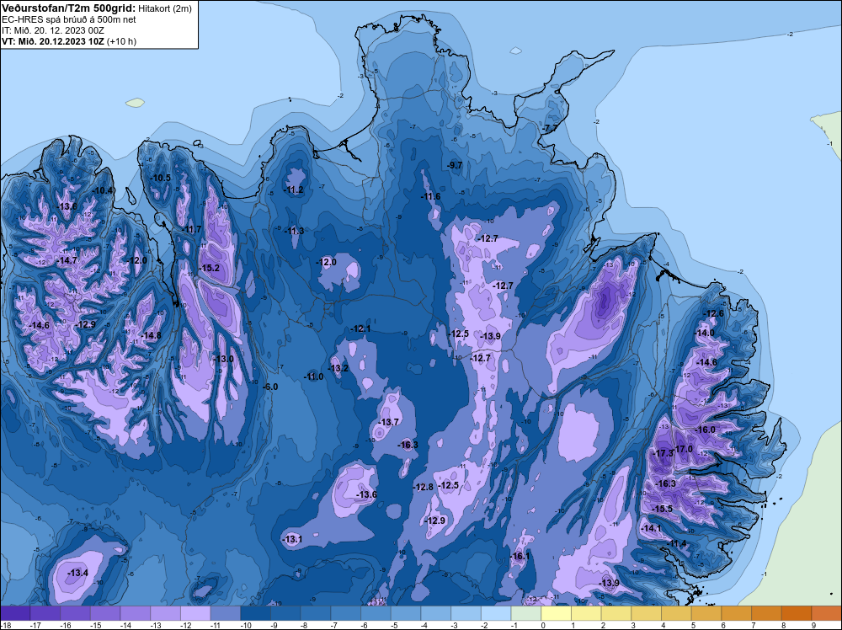Click the -1 pale green legend swatch
Viewport: 842px width, 630px height.
(526, 612)
